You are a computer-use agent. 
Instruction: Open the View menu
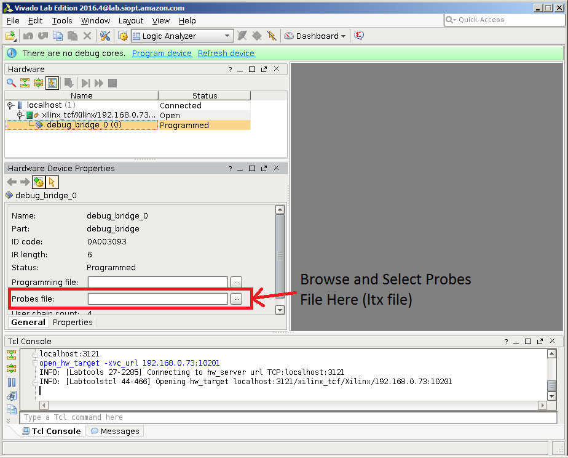pyautogui.click(x=161, y=21)
